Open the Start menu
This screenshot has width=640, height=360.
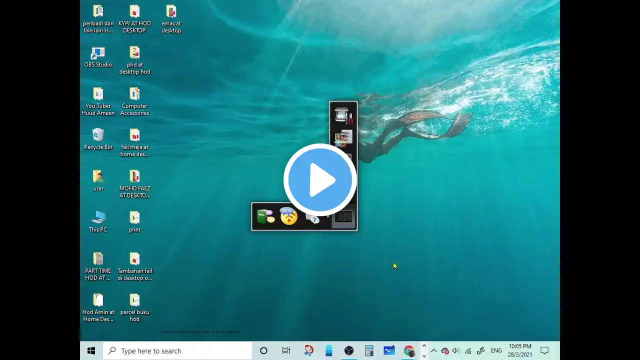click(x=91, y=351)
